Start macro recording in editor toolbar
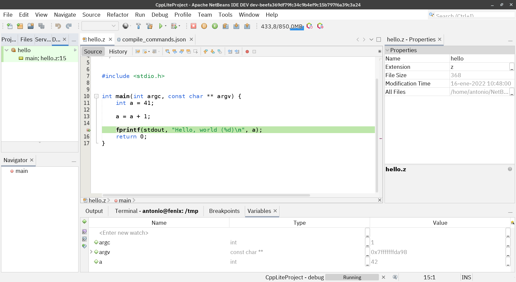 click(247, 52)
